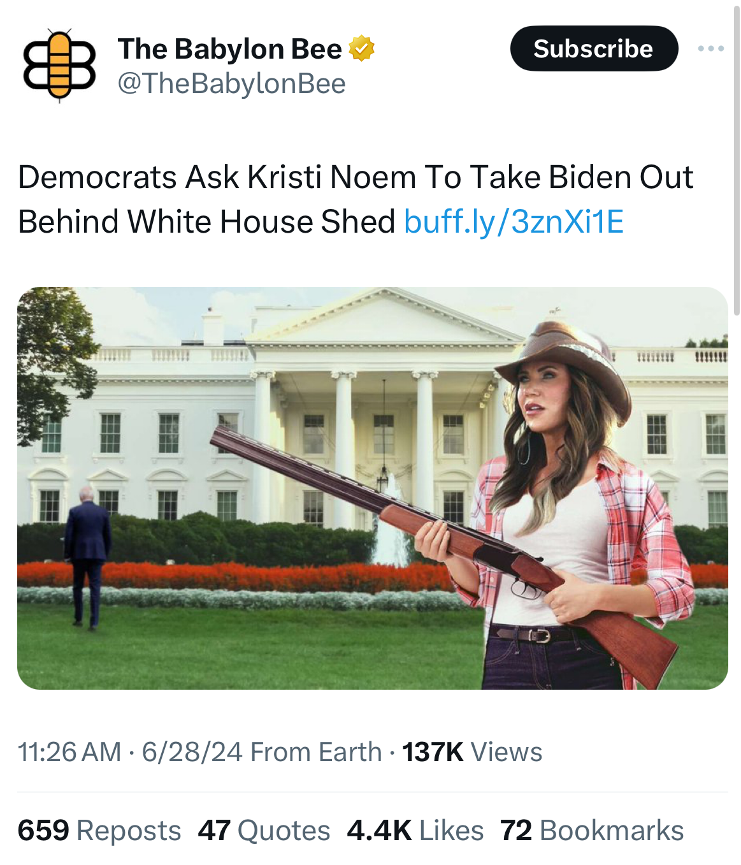Open the @TheBabylonBee handle
Screen dimensions: 741x865
(x=232, y=84)
